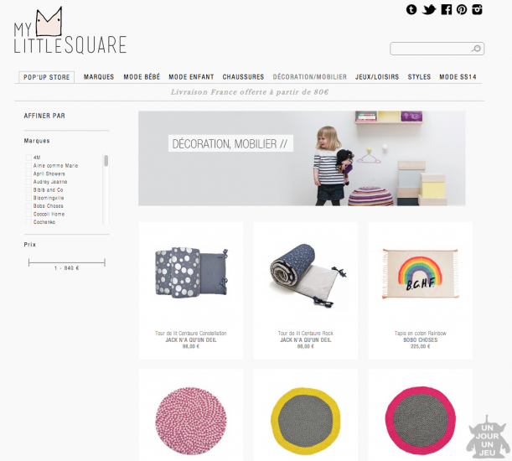Open the Pinterest social icon
Screen dimensions: 512x461
click(462, 9)
